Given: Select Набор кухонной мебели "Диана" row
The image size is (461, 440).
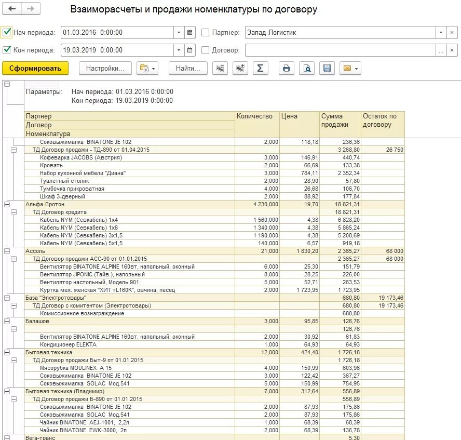Looking at the screenshot, I should click(214, 173).
